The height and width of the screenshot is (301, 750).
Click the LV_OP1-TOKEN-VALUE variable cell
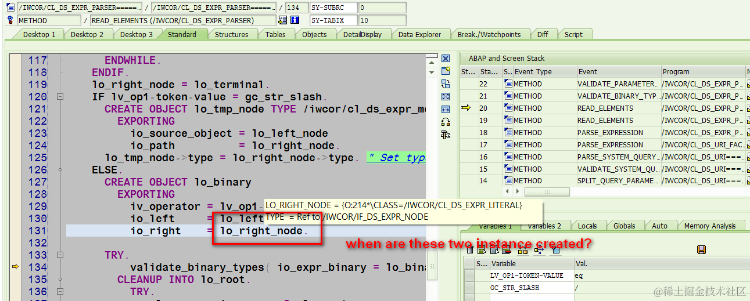coord(532,276)
